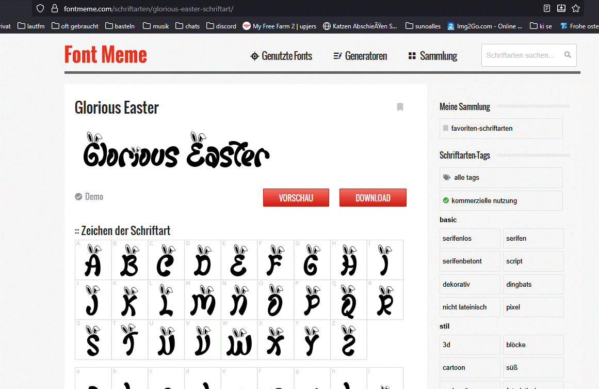599x389 pixels.
Task: Click the save page icon in address bar
Action: [561, 8]
